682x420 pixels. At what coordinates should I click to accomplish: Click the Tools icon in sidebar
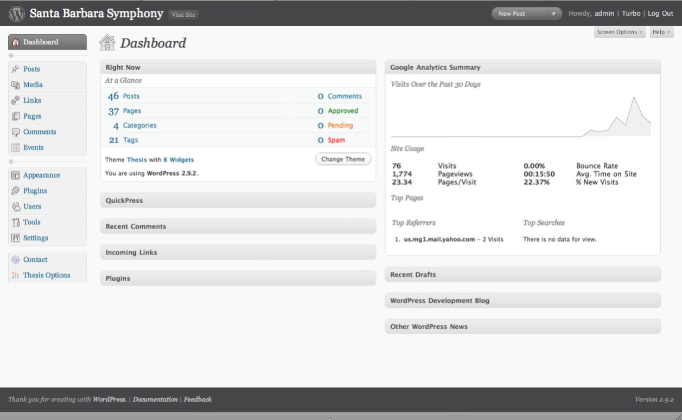16,222
